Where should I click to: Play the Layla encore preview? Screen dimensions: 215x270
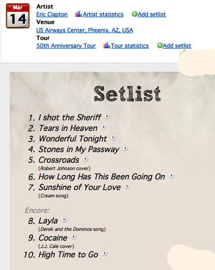(64, 219)
